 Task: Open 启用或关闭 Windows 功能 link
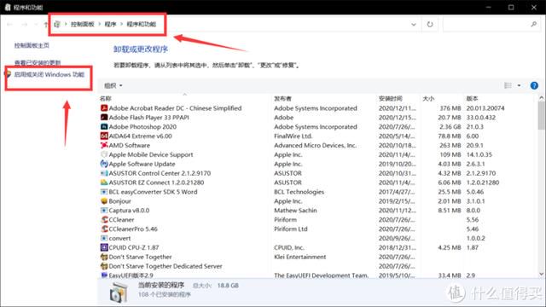pyautogui.click(x=49, y=74)
